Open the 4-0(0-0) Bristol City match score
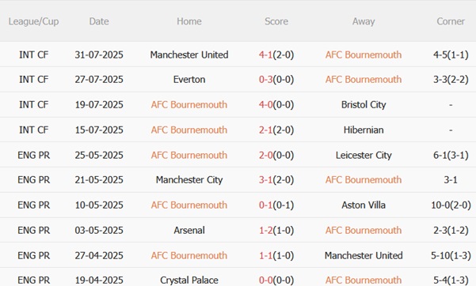The height and width of the screenshot is (286, 476). tap(276, 105)
